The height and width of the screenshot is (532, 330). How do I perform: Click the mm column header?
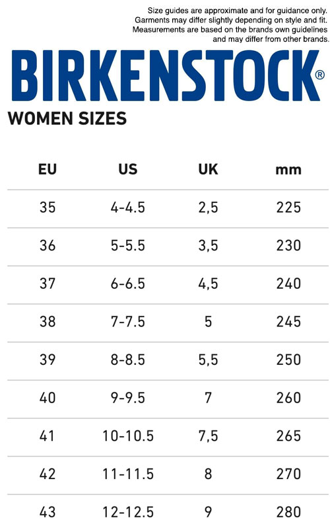point(288,170)
